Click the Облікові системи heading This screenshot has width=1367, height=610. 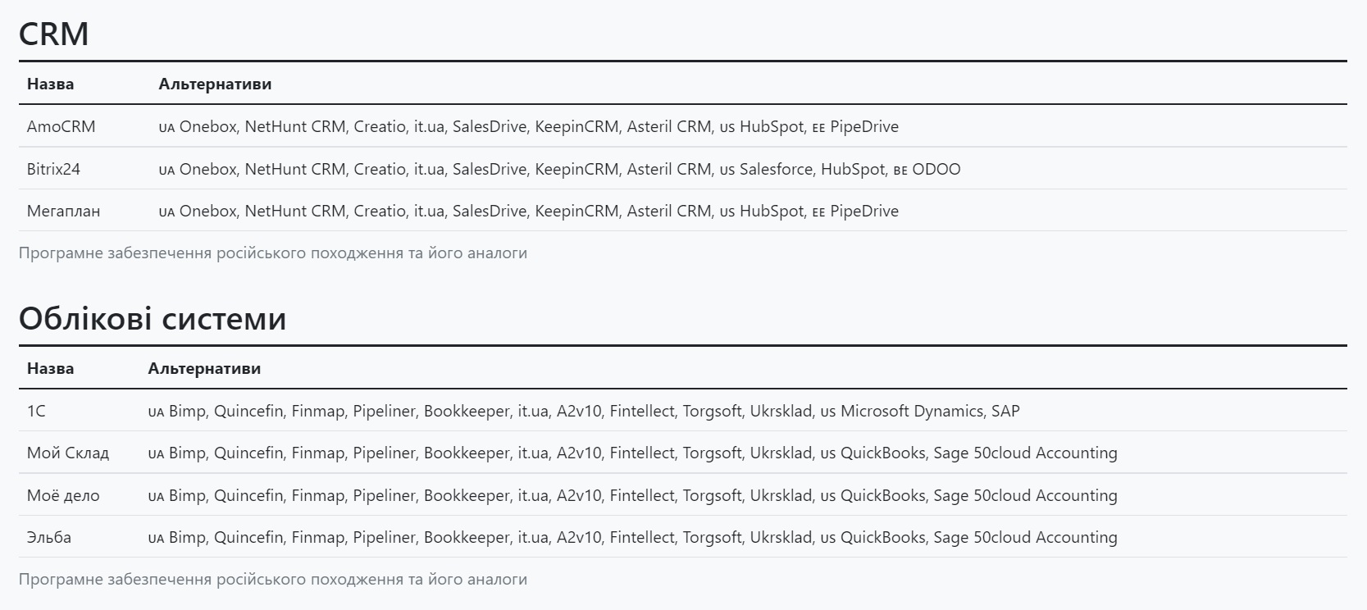pyautogui.click(x=153, y=318)
